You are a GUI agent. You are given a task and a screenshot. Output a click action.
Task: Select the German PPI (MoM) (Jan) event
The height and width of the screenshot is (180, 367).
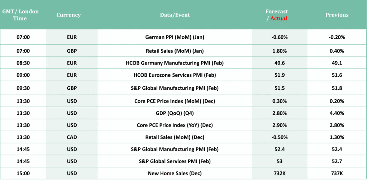(x=175, y=37)
